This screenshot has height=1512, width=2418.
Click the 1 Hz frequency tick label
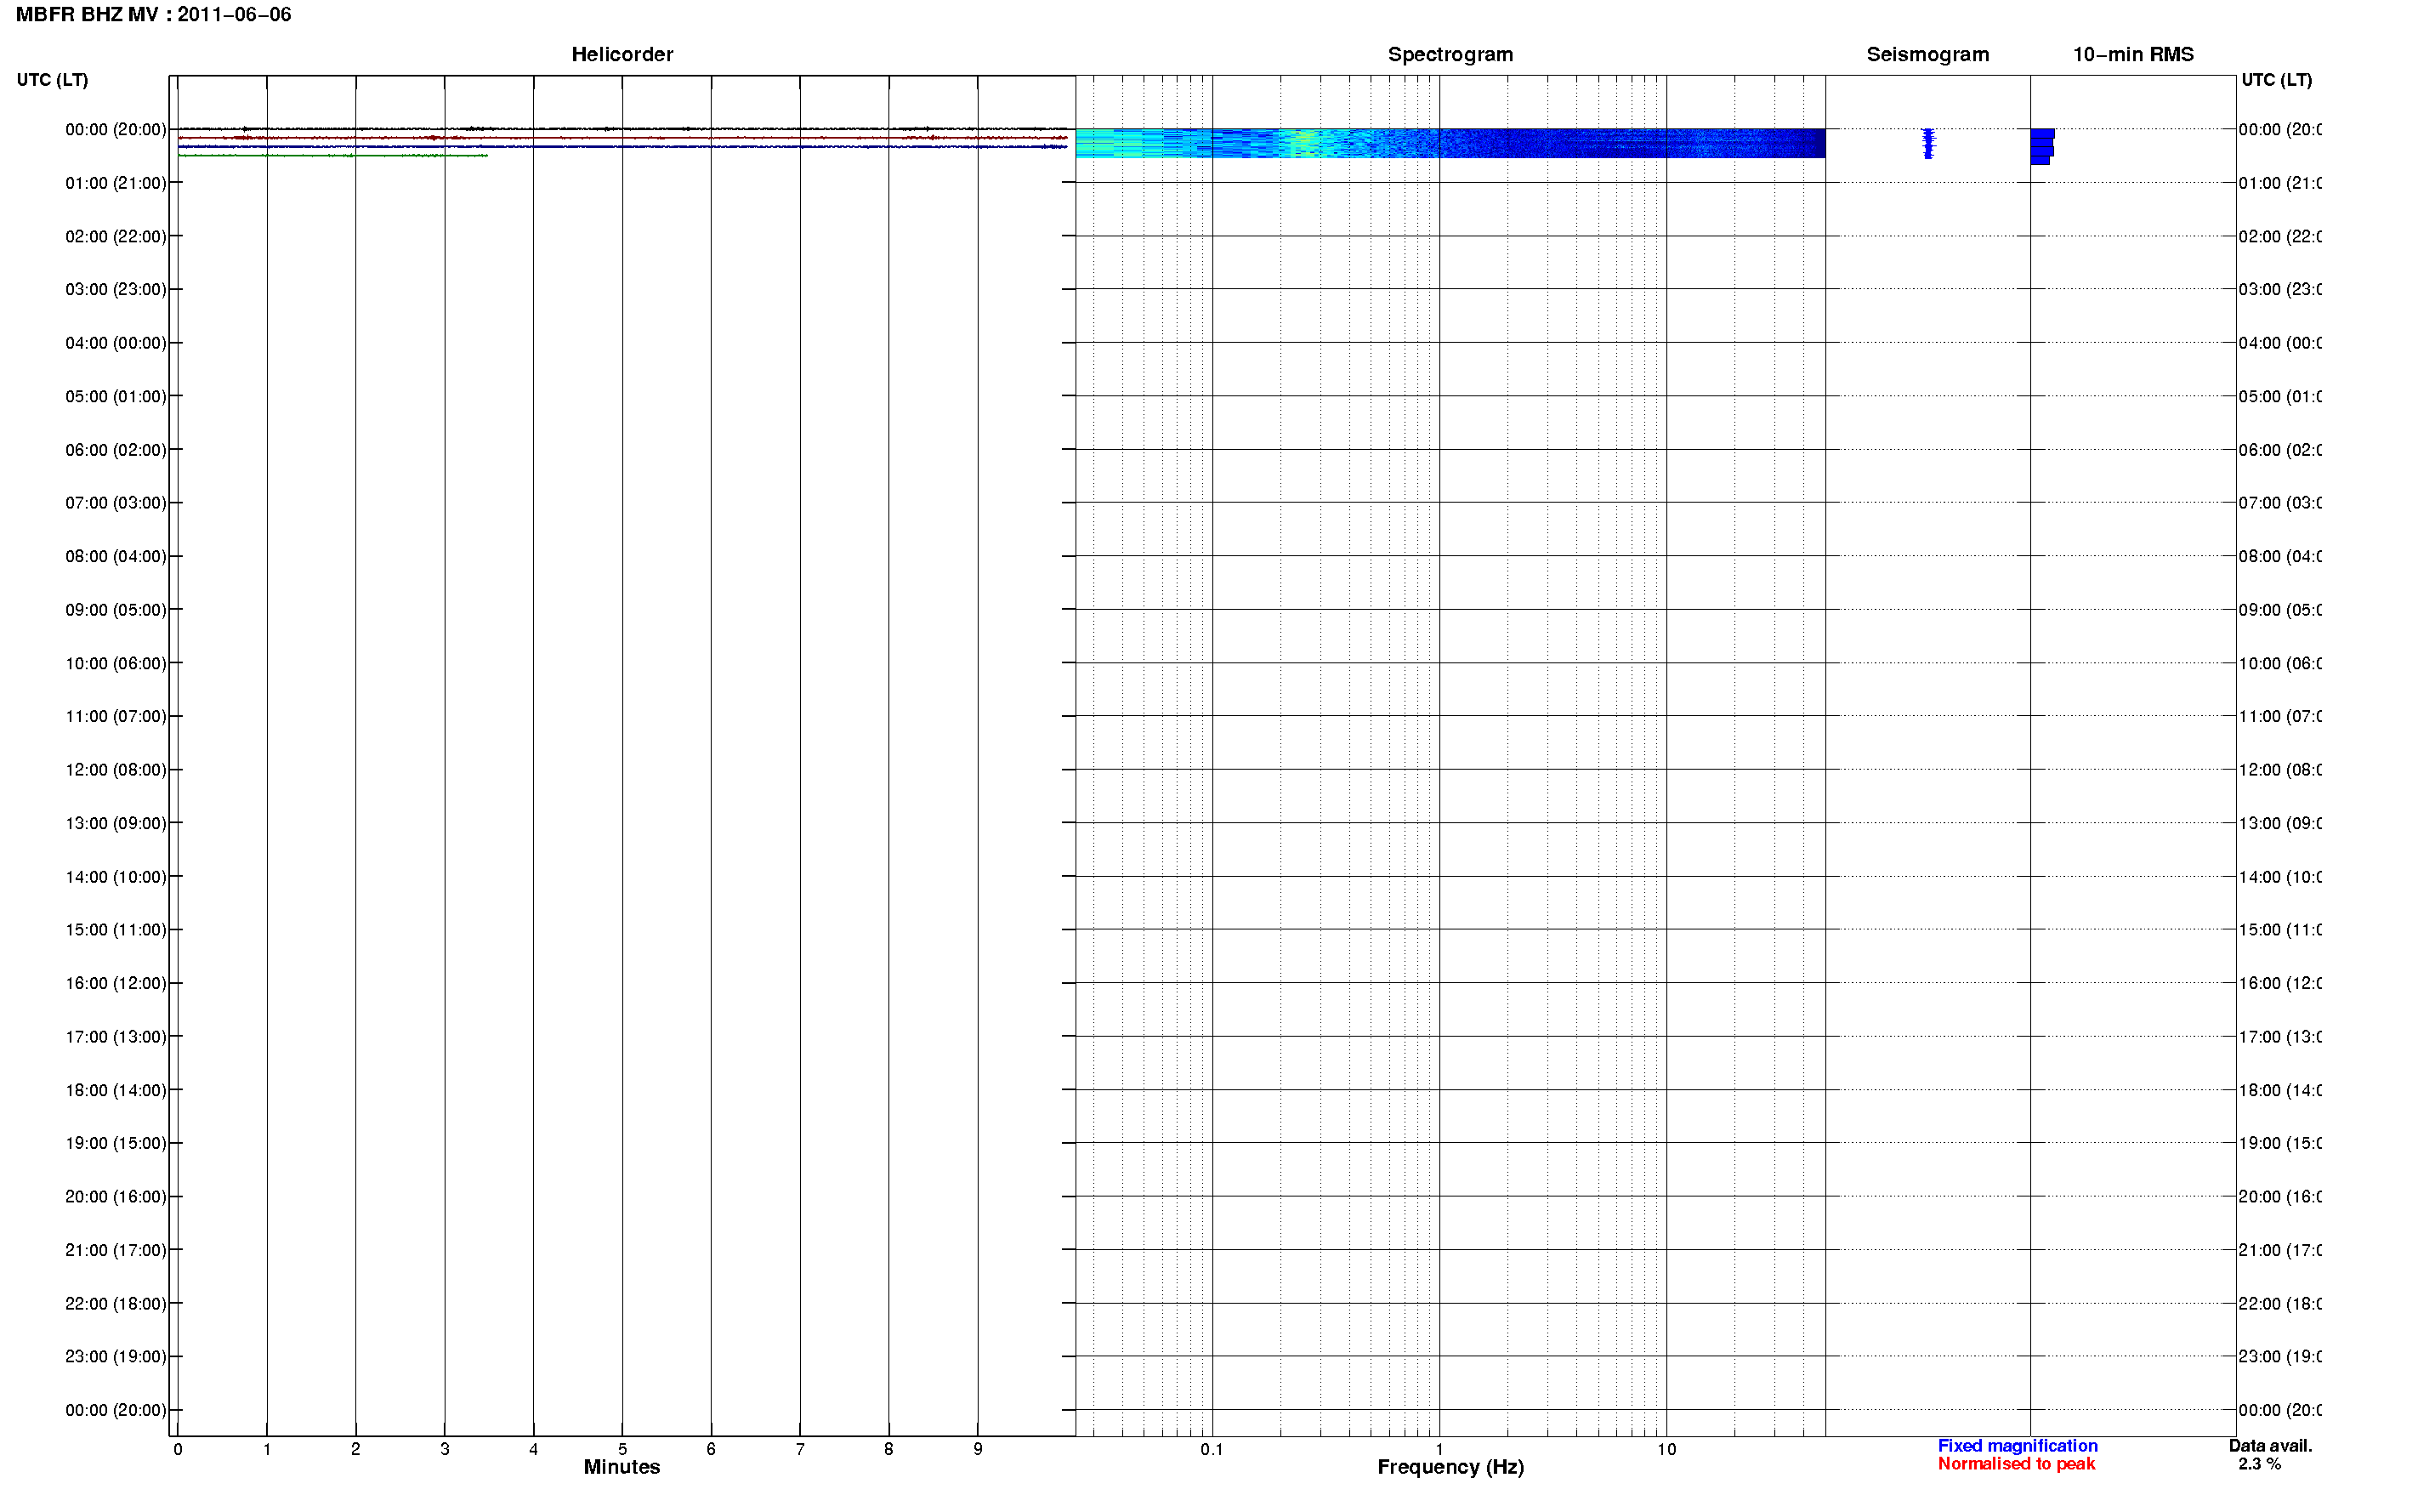(1439, 1449)
